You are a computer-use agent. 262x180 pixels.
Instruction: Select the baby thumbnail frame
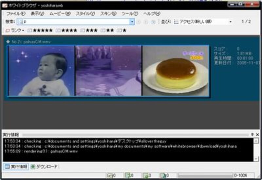42,71
